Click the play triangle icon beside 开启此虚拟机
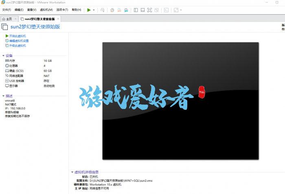This screenshot has width=285, height=194. tap(7, 36)
